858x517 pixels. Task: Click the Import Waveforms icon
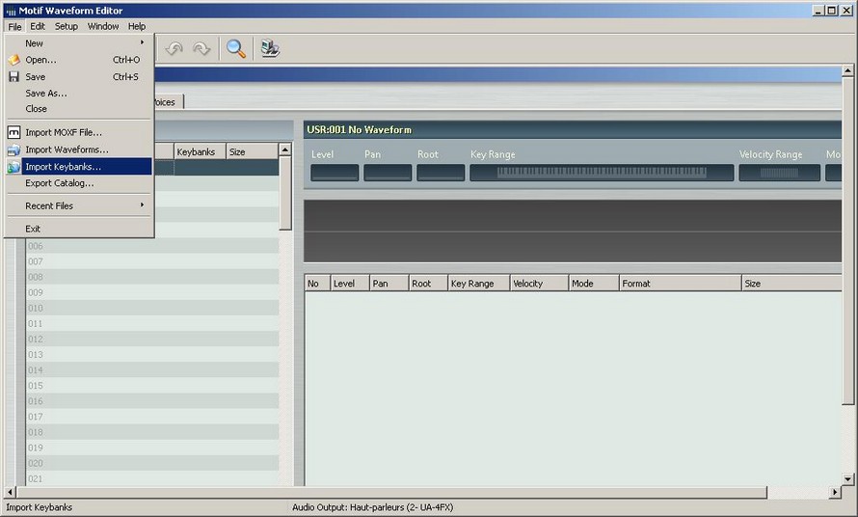click(13, 150)
